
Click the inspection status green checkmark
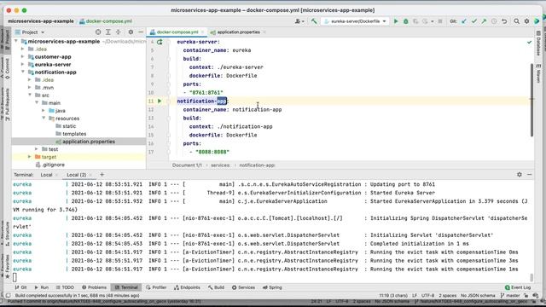pos(529,42)
